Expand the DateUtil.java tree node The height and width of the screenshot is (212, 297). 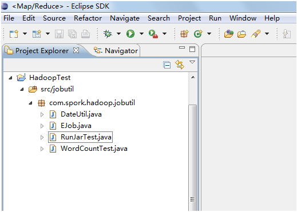pyautogui.click(x=42, y=114)
